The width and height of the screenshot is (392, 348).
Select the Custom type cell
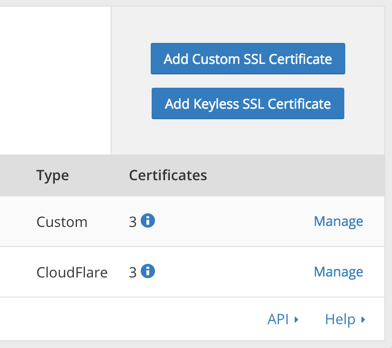(x=62, y=222)
